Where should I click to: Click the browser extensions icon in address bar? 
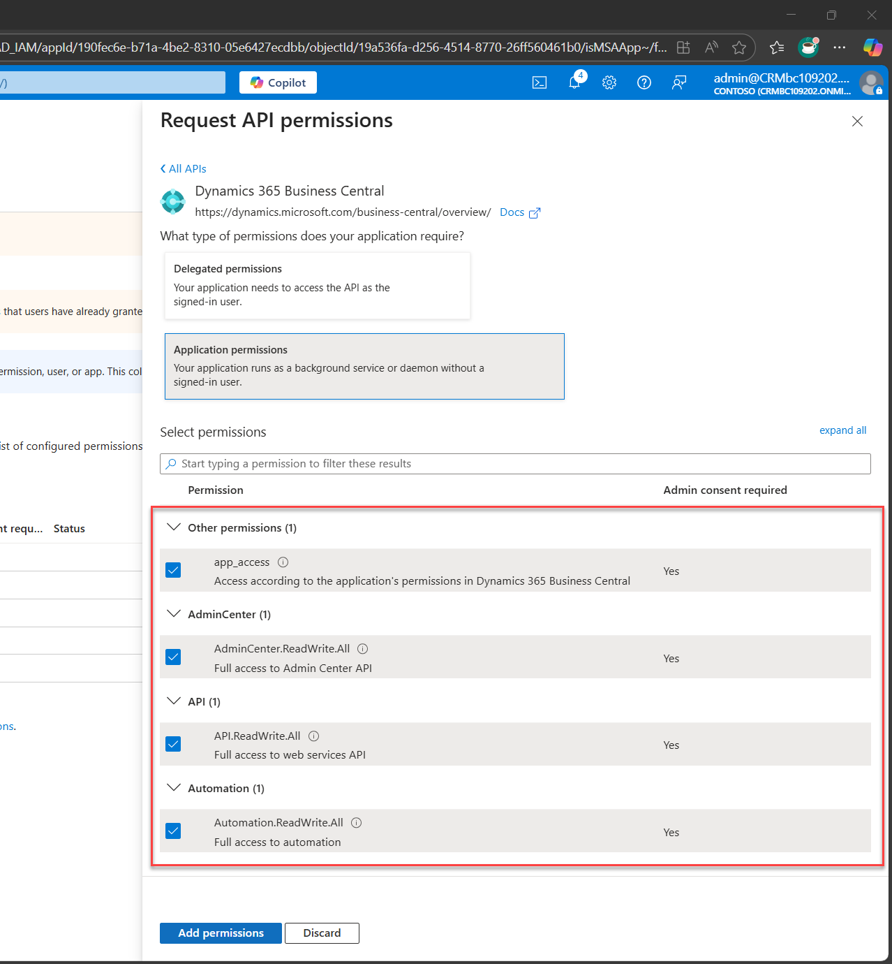click(x=683, y=48)
